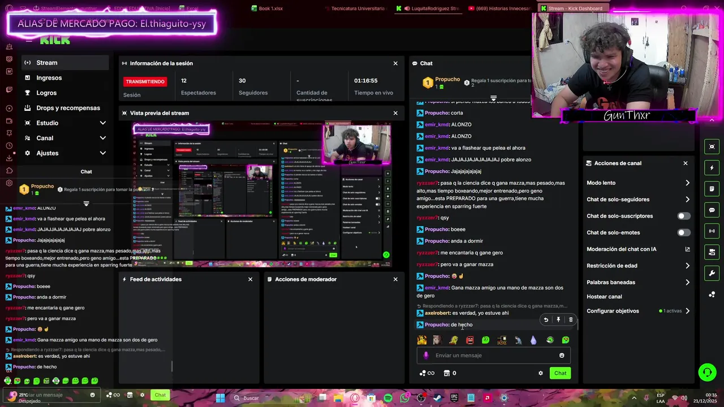724x407 pixels.
Task: Click the Enviar un mensaje input field
Action: [x=494, y=356]
